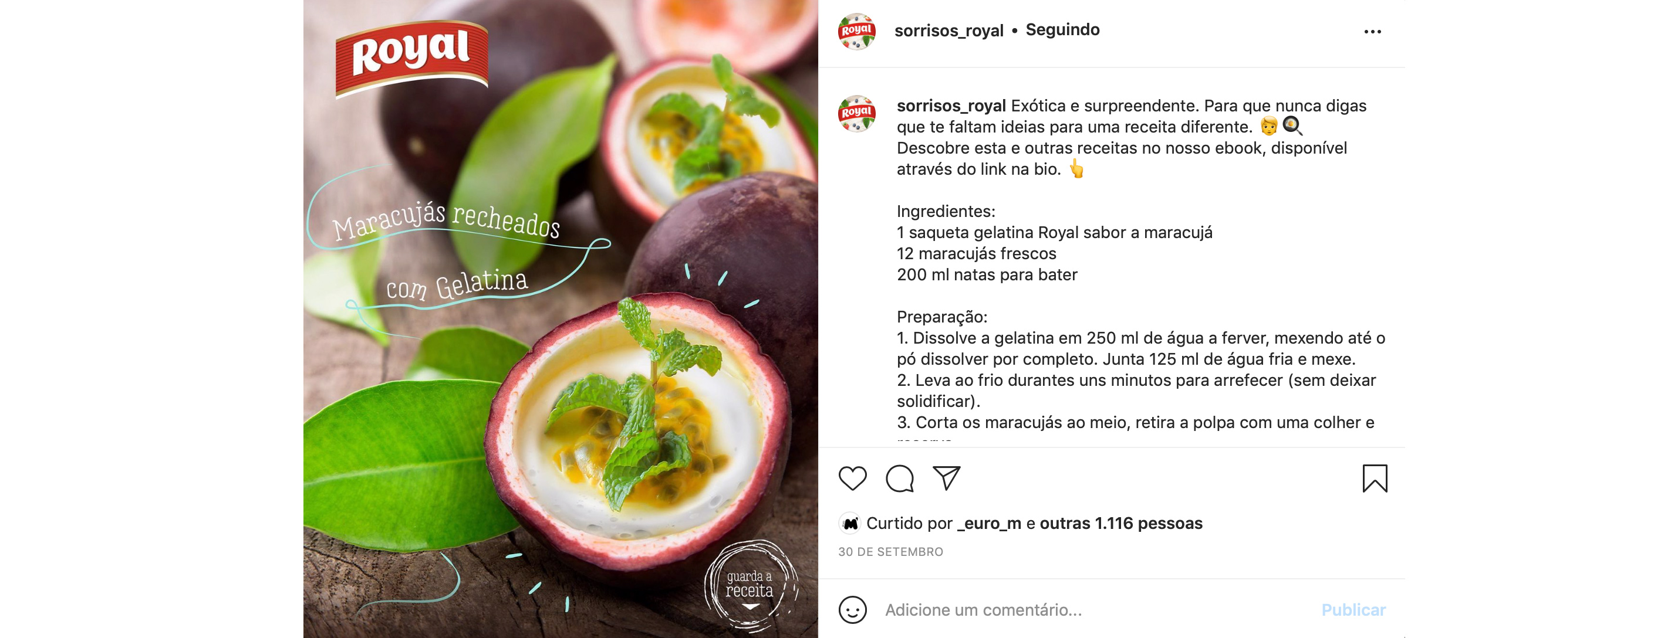Open sorrisos_royal username in the caption
This screenshot has width=1671, height=638.
coord(951,106)
